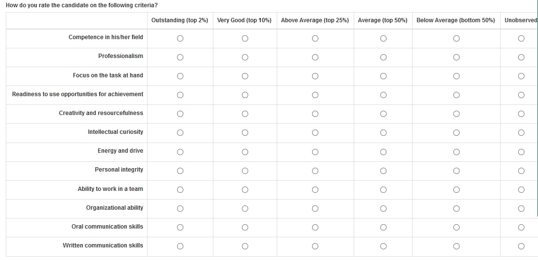Choose Above Average for Ability to work in a team
Image resolution: width=538 pixels, height=260 pixels.
315,190
